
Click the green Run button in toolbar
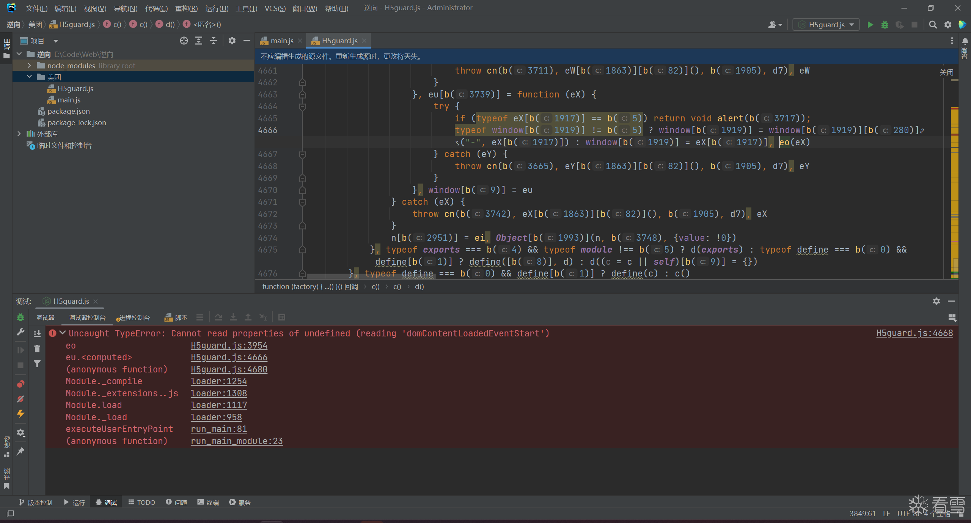(x=870, y=25)
